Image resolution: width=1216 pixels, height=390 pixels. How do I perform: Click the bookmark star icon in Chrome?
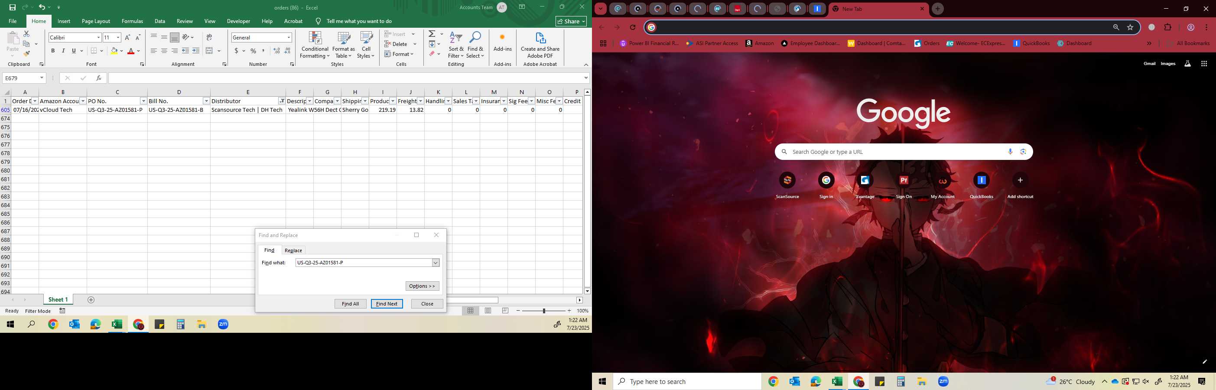click(x=1130, y=27)
